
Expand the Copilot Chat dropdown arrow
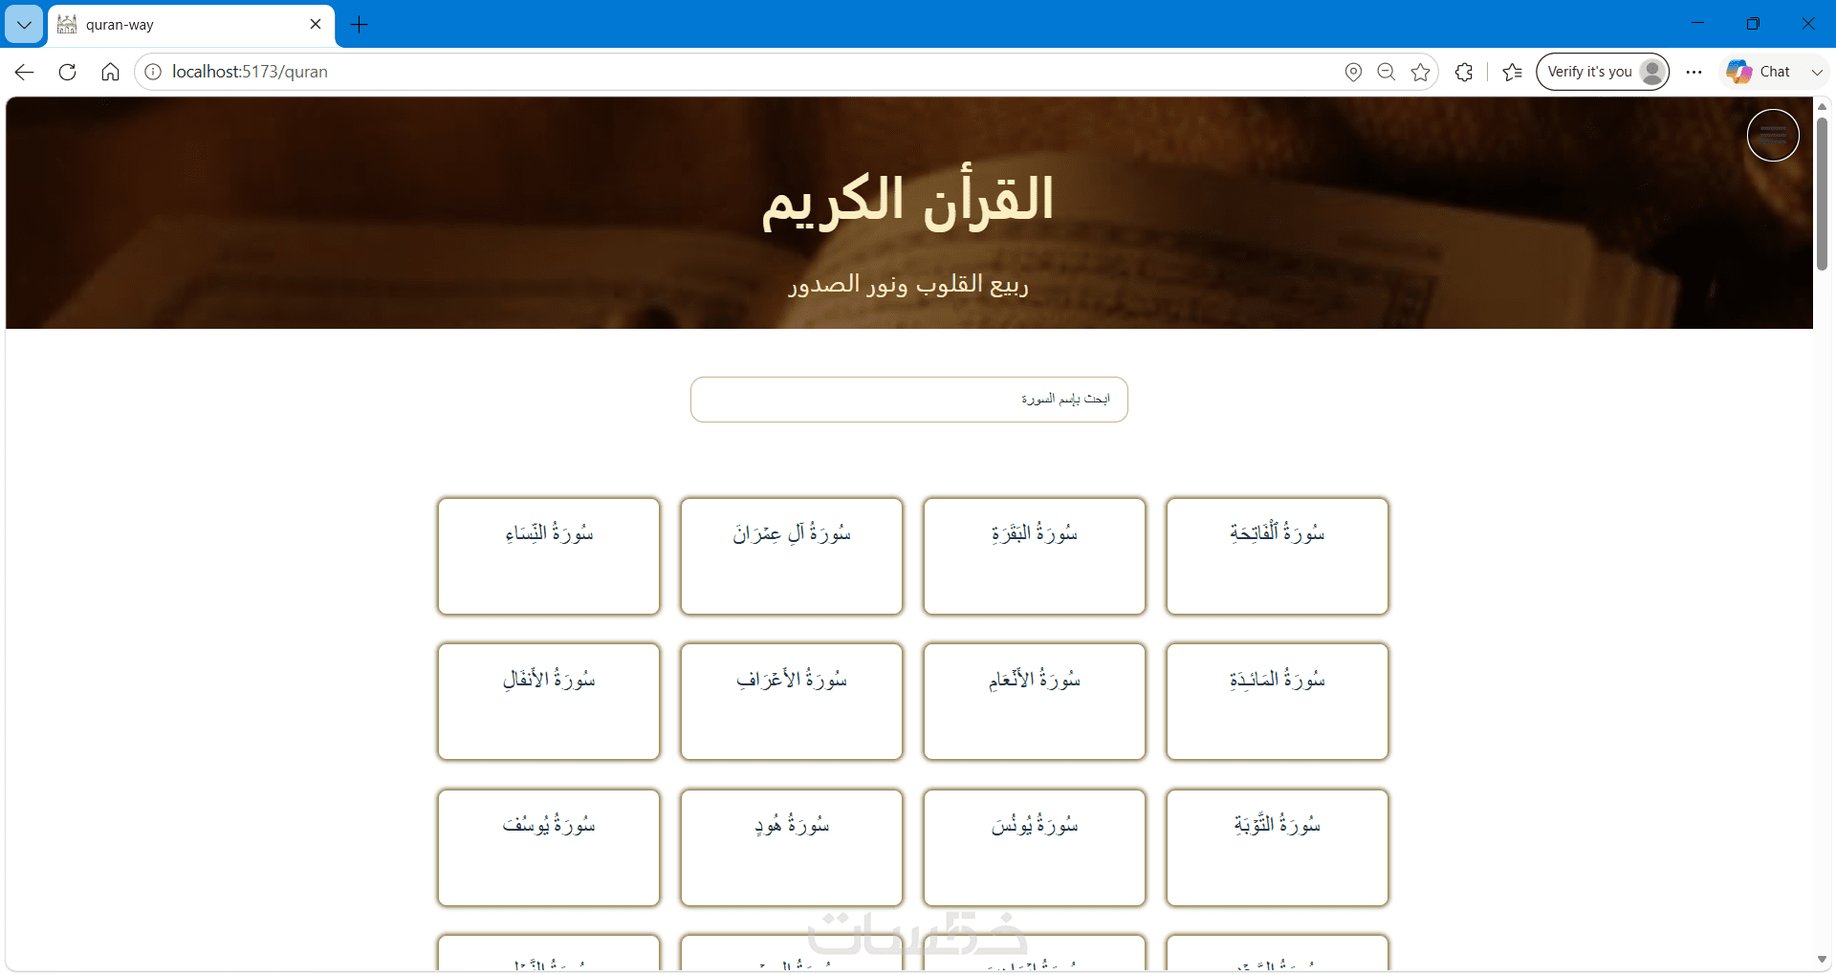coord(1816,72)
